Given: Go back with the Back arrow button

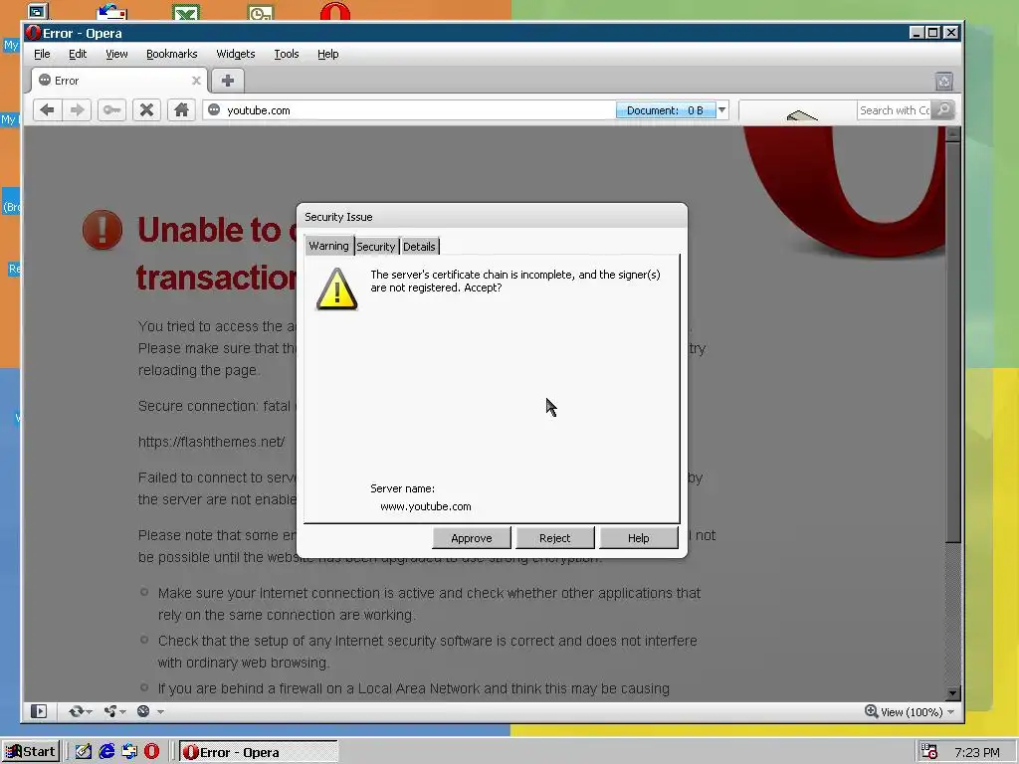Looking at the screenshot, I should tap(47, 109).
